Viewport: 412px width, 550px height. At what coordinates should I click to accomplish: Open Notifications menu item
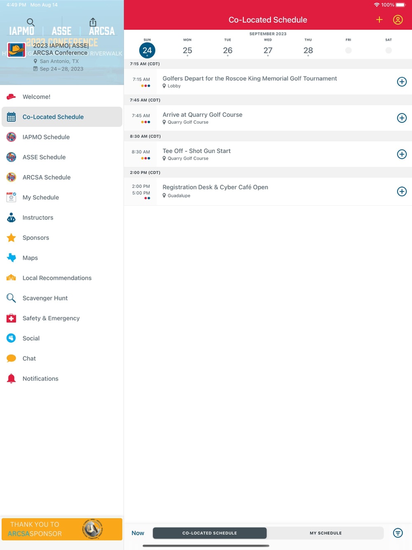62,378
